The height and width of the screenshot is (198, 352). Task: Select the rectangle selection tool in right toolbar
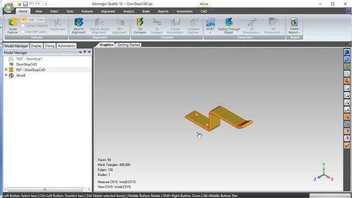point(347,88)
